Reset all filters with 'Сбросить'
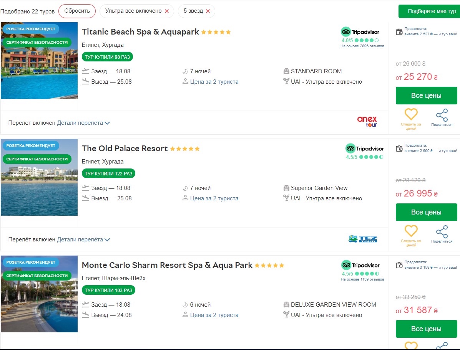This screenshot has height=350, width=460. pyautogui.click(x=77, y=11)
